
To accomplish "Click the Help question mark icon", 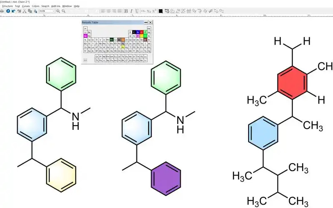I will pos(8,11).
